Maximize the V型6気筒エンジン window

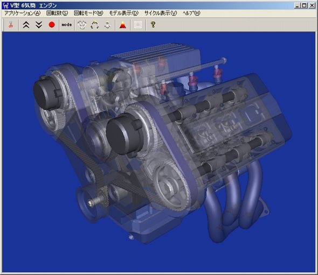pyautogui.click(x=305, y=5)
